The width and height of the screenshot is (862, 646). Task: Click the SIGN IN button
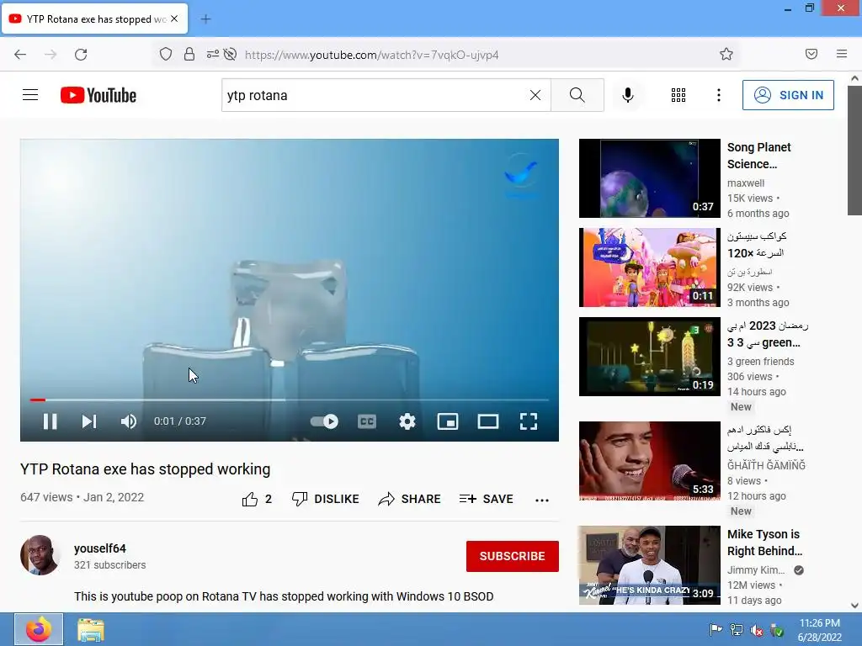tap(788, 95)
